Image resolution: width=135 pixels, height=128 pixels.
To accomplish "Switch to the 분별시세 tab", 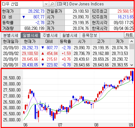I will [x=11, y=35].
